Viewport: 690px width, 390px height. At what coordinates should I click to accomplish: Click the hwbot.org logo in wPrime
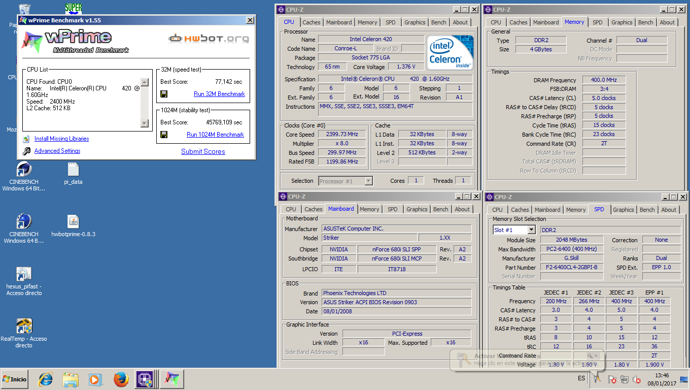pos(209,38)
